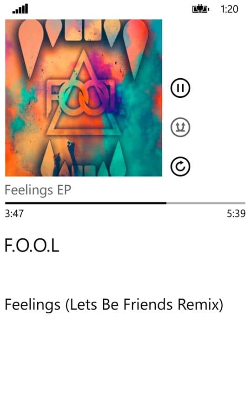Click the teal teardrop shape in the artwork
The width and height of the screenshot is (251, 419).
click(x=118, y=158)
